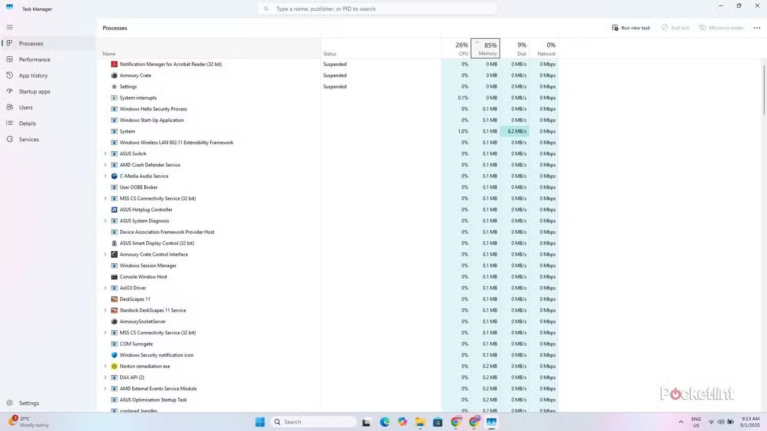This screenshot has height=431, width=767.
Task: Expand the Norton remediation exe group
Action: (105, 367)
